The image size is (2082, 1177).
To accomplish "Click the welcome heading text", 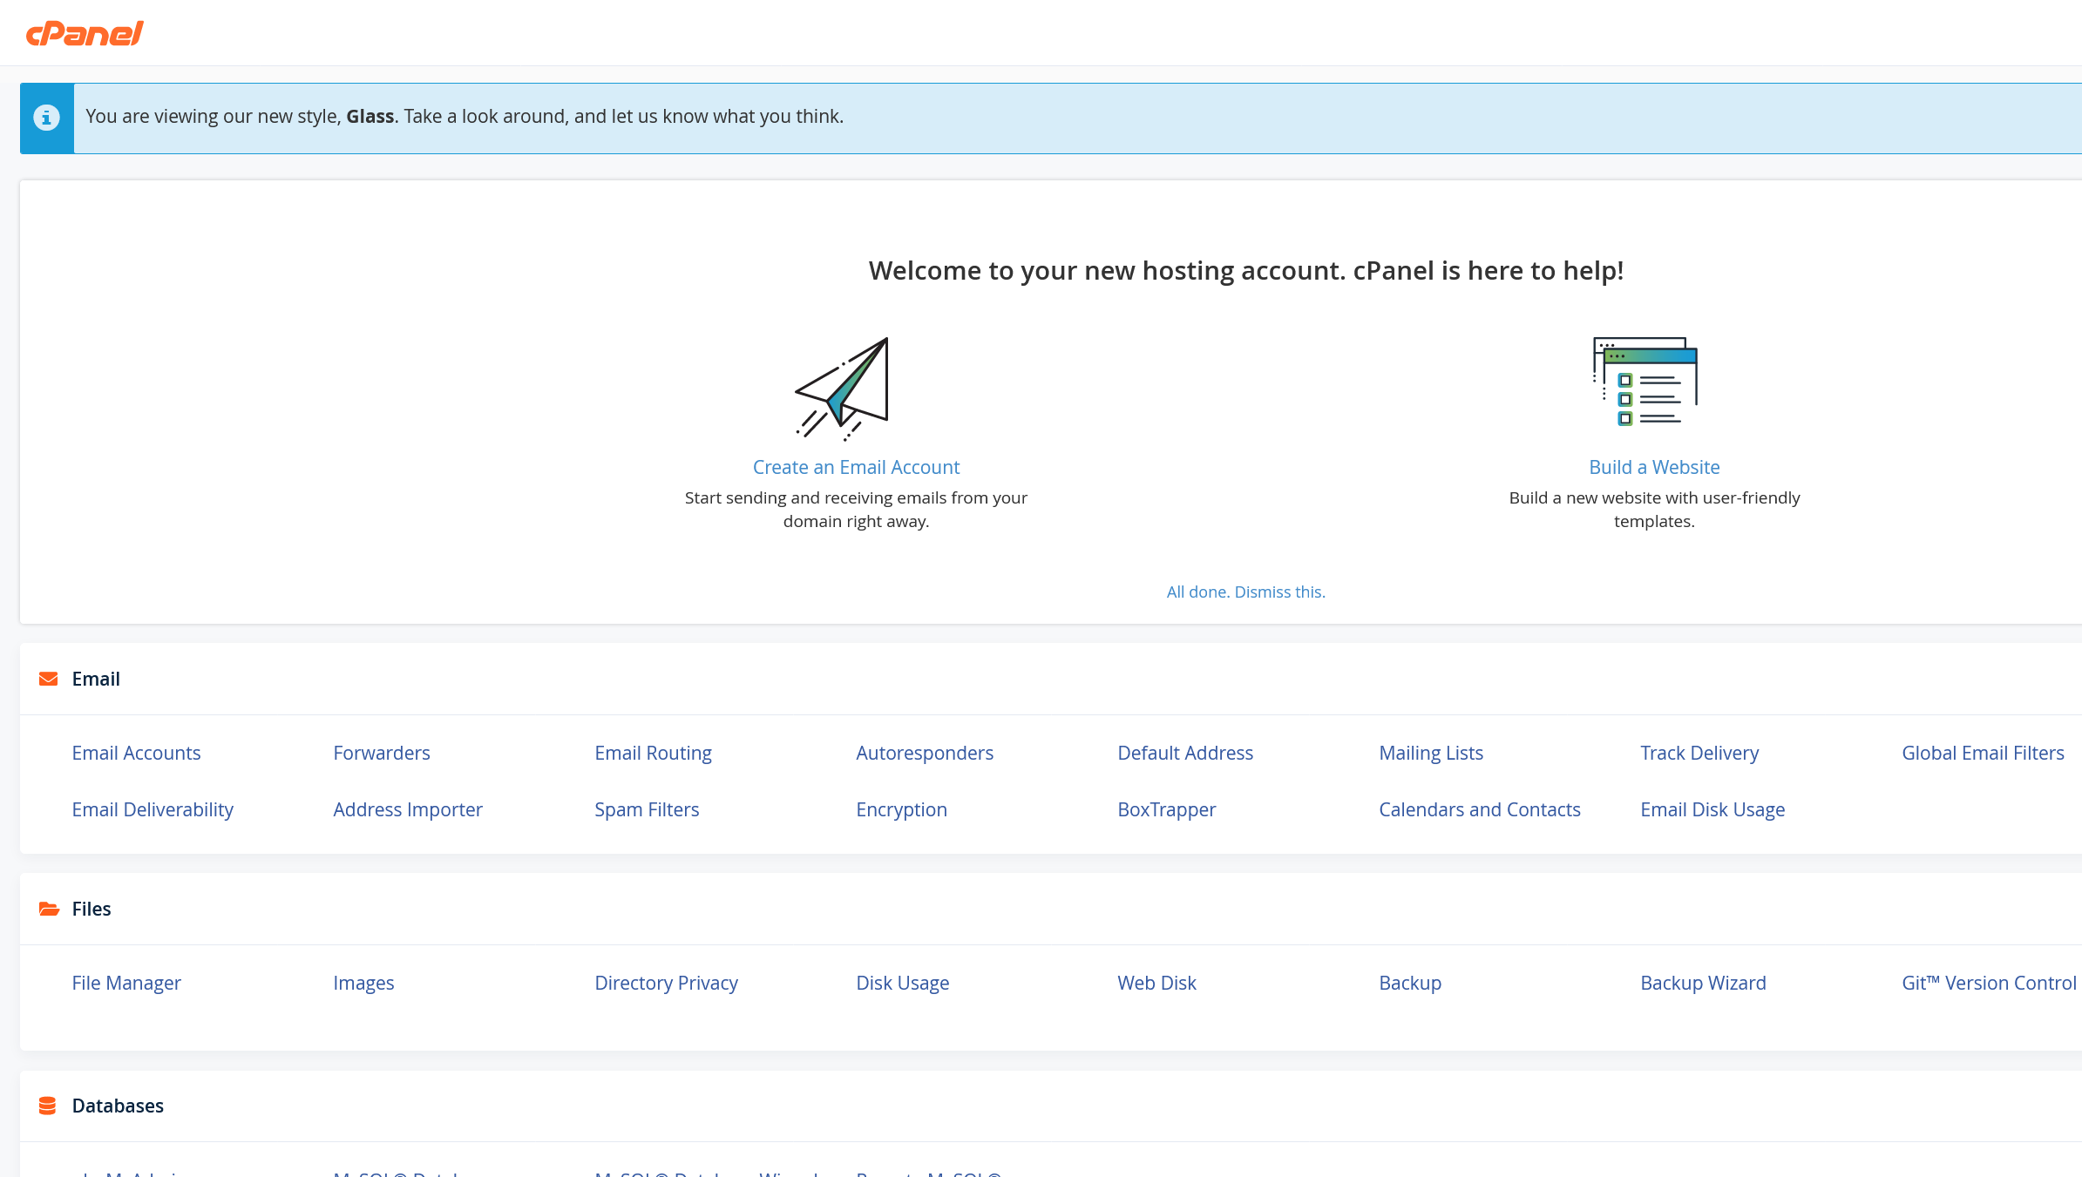I will pyautogui.click(x=1246, y=271).
